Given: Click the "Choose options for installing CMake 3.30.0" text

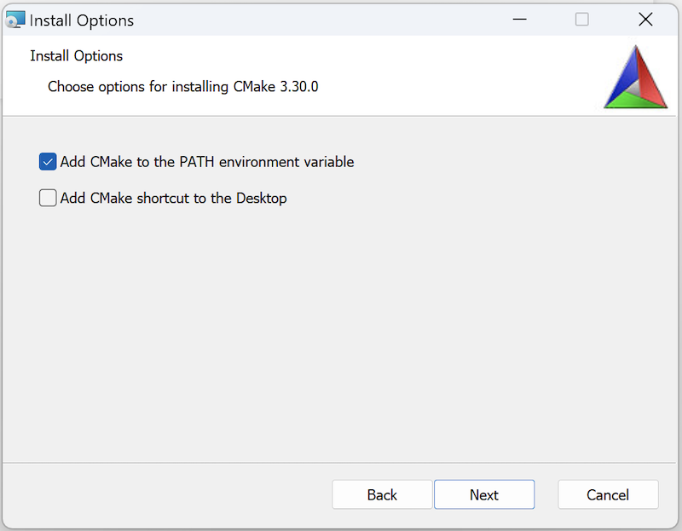Looking at the screenshot, I should click(x=182, y=87).
